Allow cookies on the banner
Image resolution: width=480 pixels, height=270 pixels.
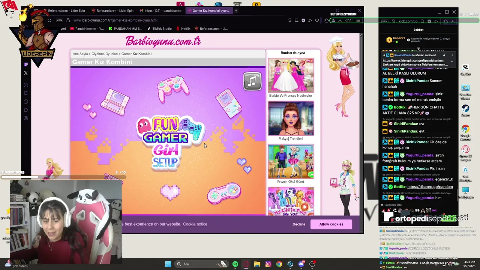pos(331,224)
